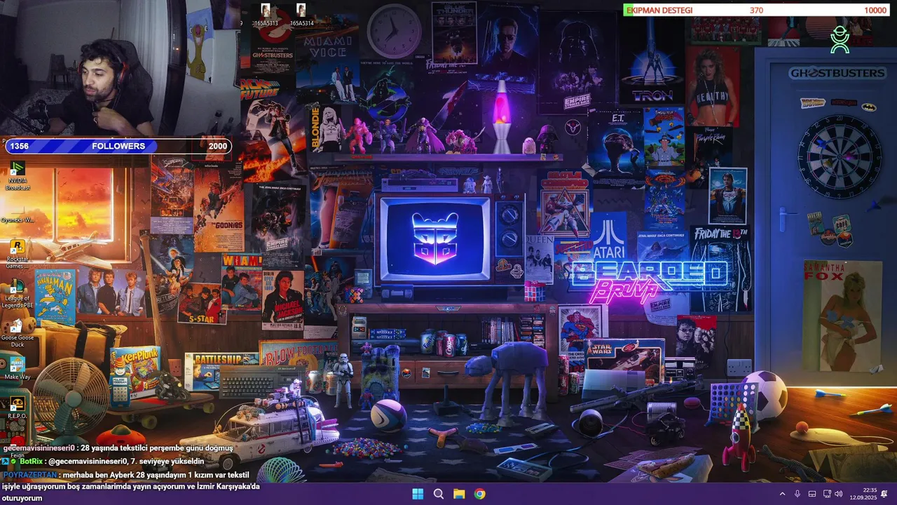Open the NVIDIA Broadcast desktop shortcut

pos(18,175)
